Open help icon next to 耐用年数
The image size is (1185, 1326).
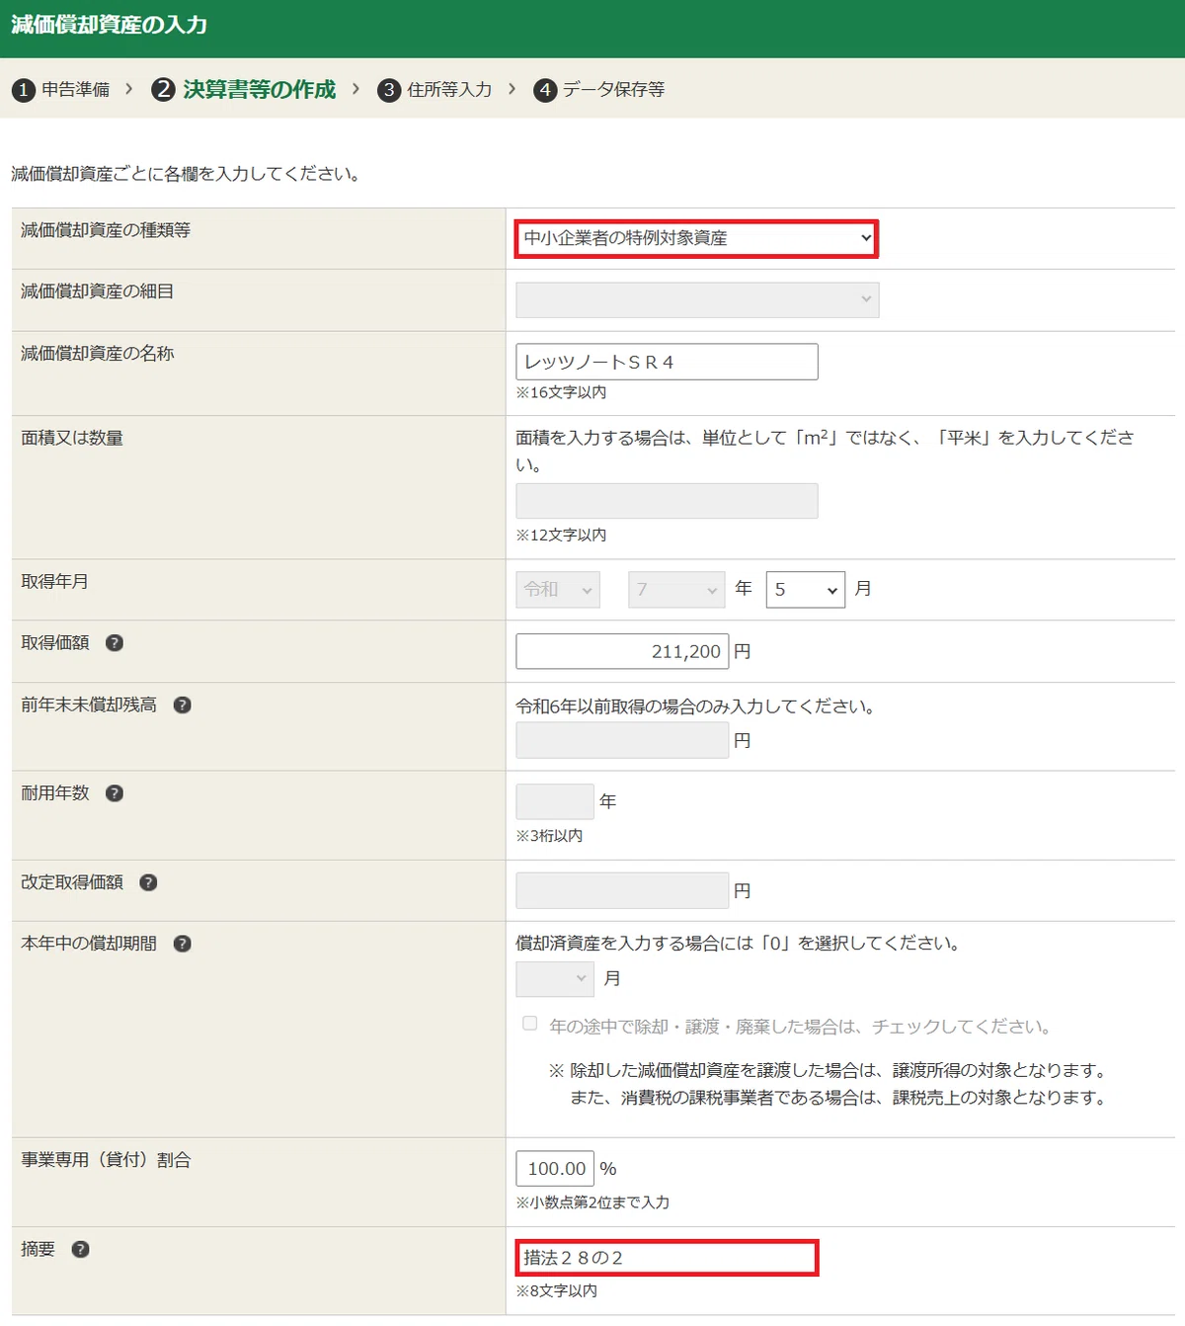coord(115,793)
